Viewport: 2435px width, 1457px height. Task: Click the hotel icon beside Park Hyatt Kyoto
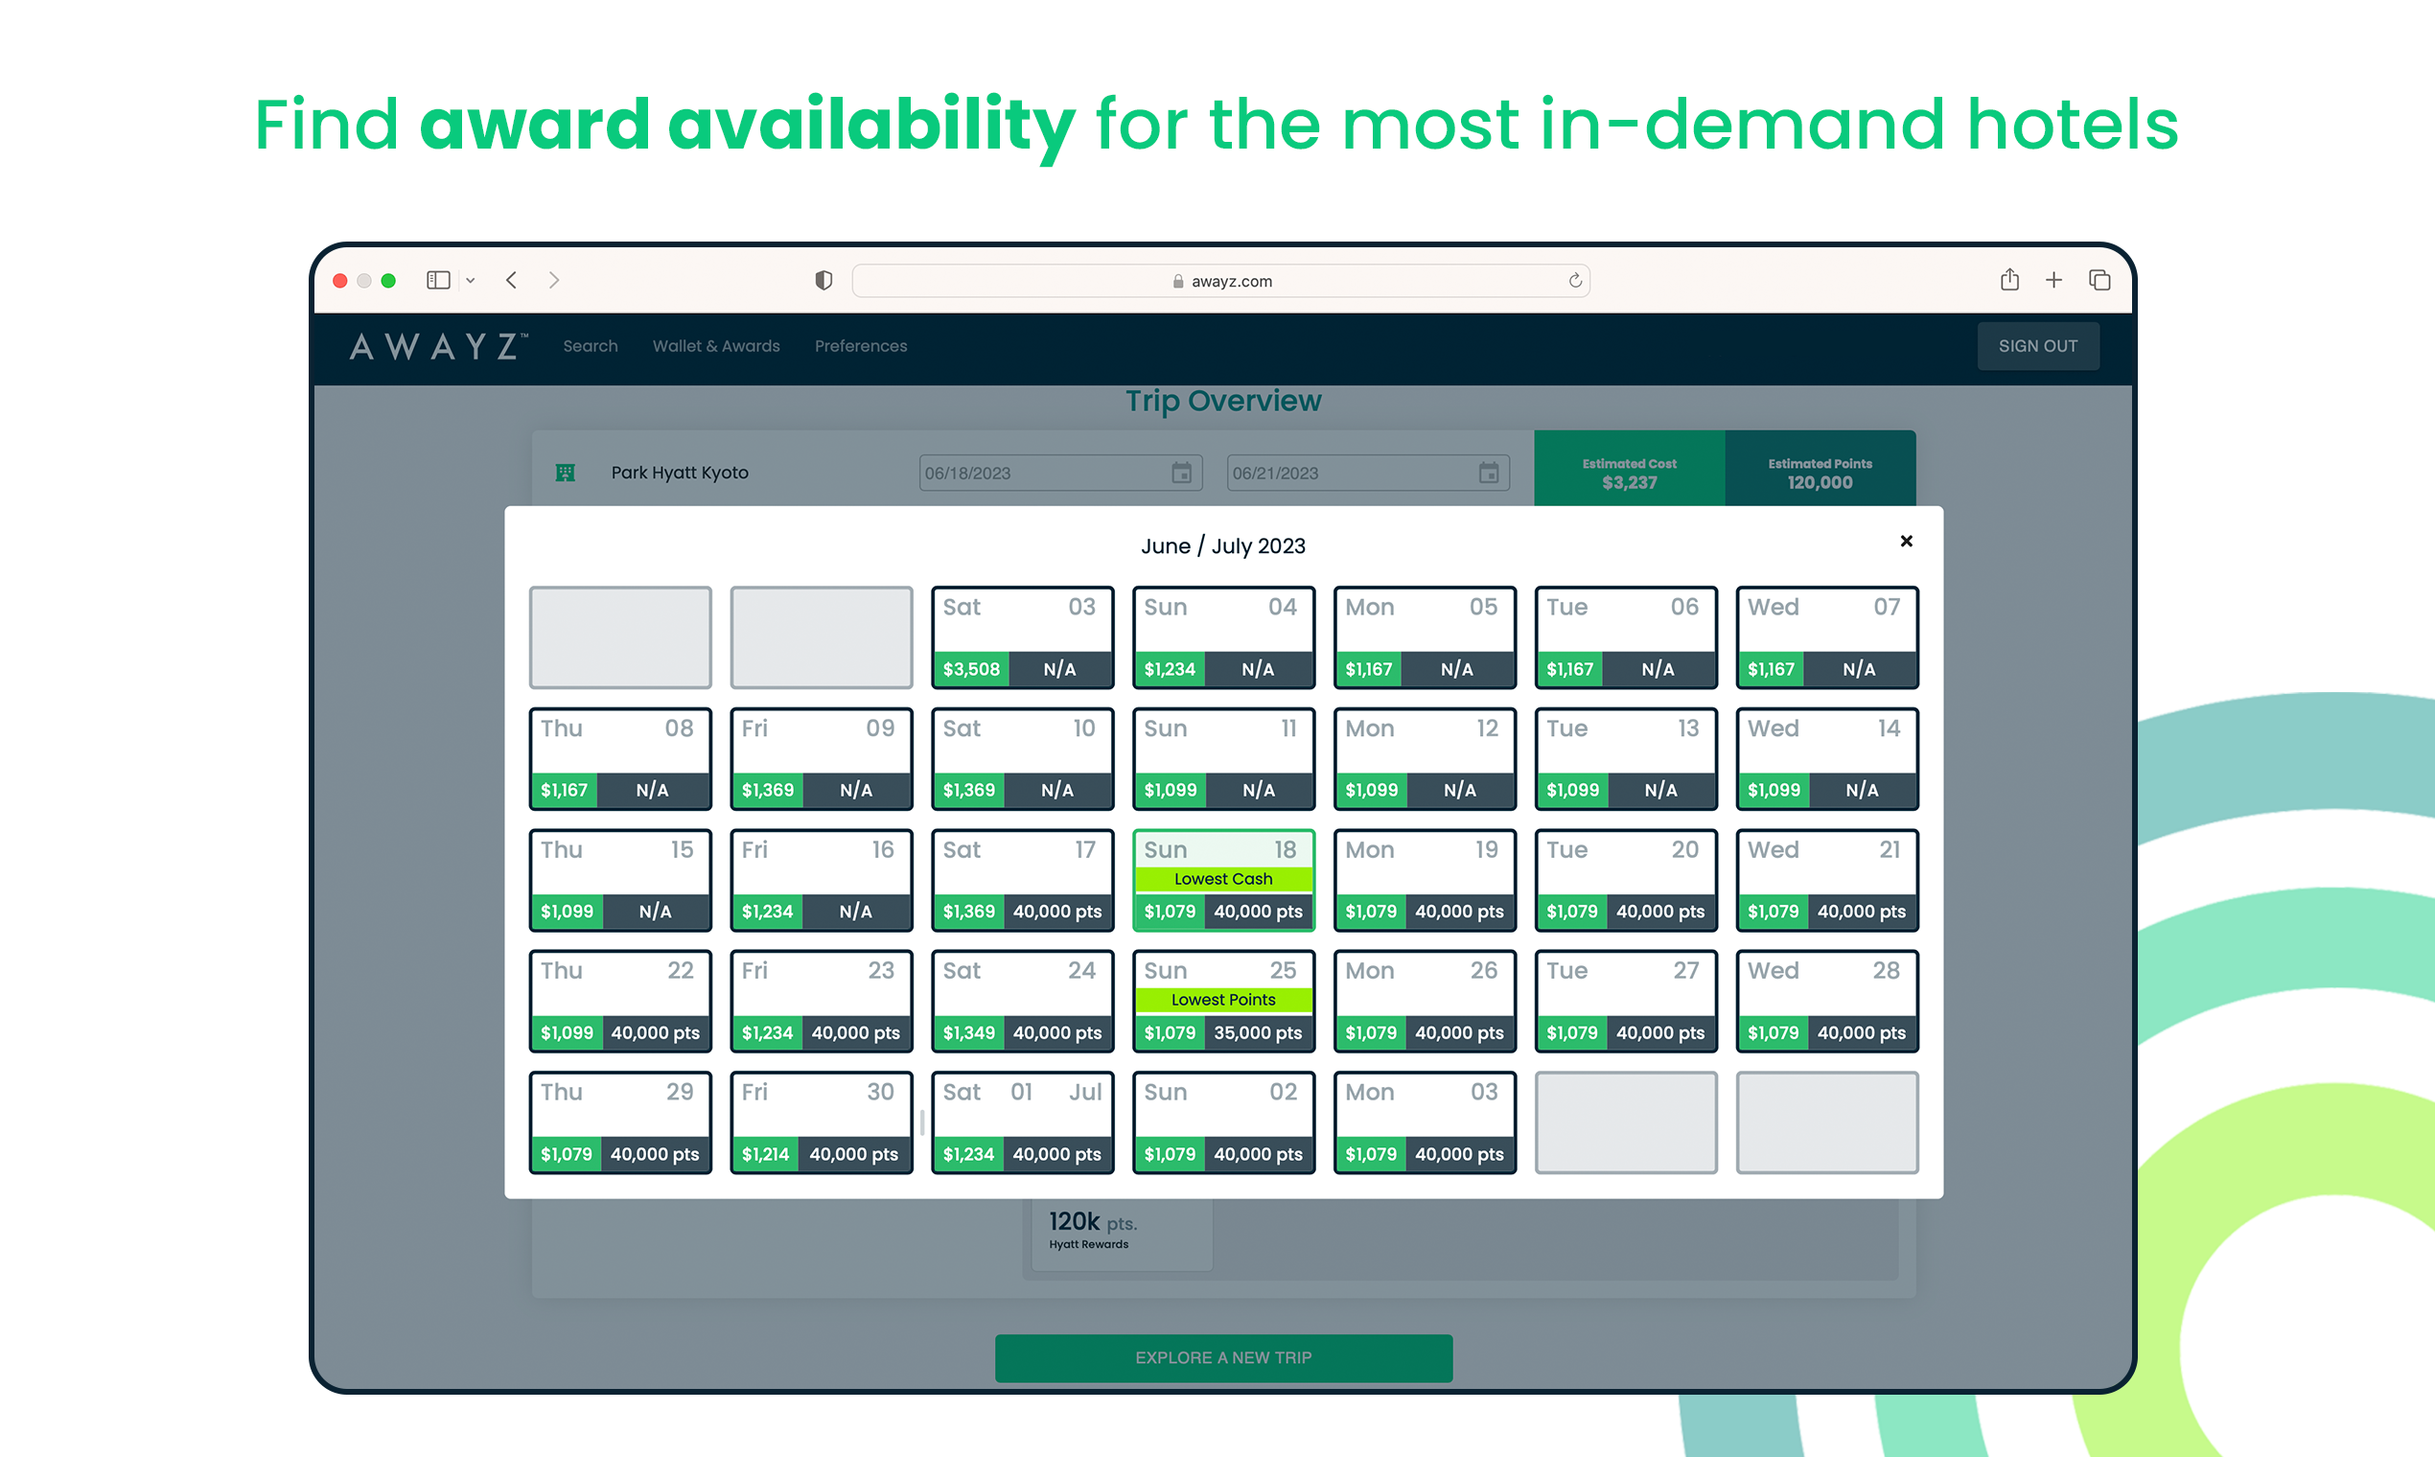(566, 474)
